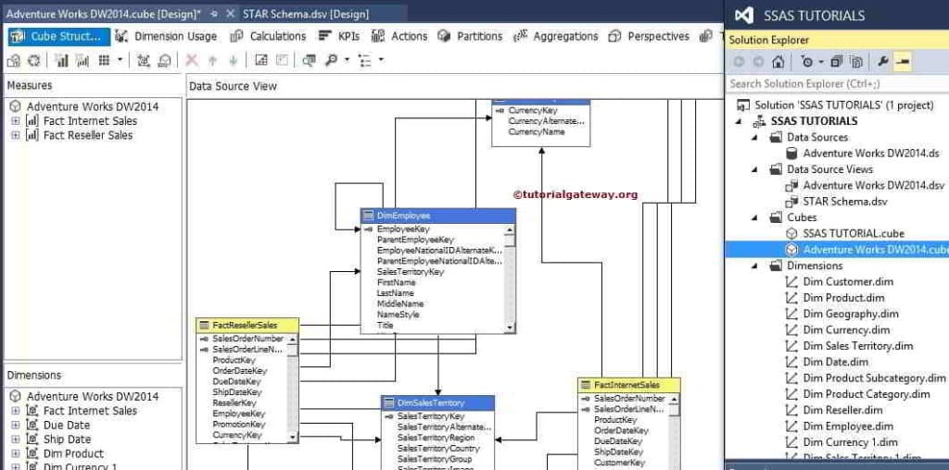Collapse the Dimensions folder in Solution Explorer
The width and height of the screenshot is (949, 470).
(x=754, y=266)
